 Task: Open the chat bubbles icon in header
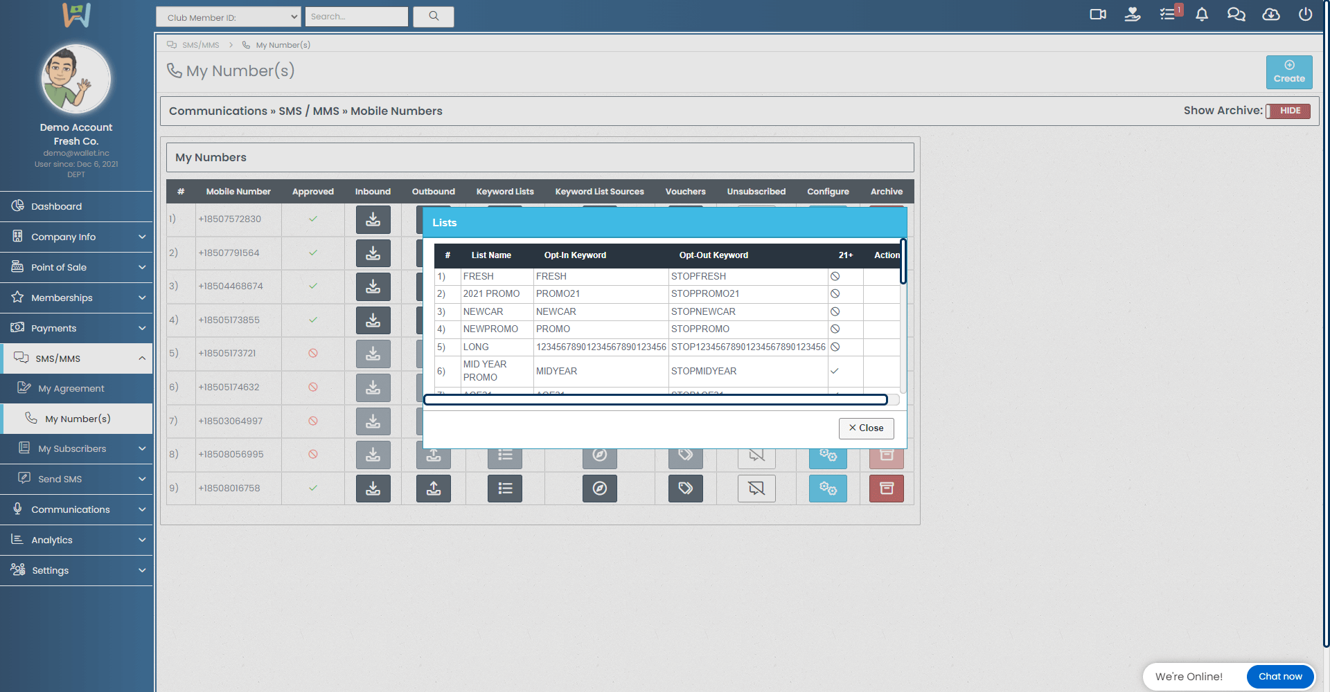point(1236,15)
